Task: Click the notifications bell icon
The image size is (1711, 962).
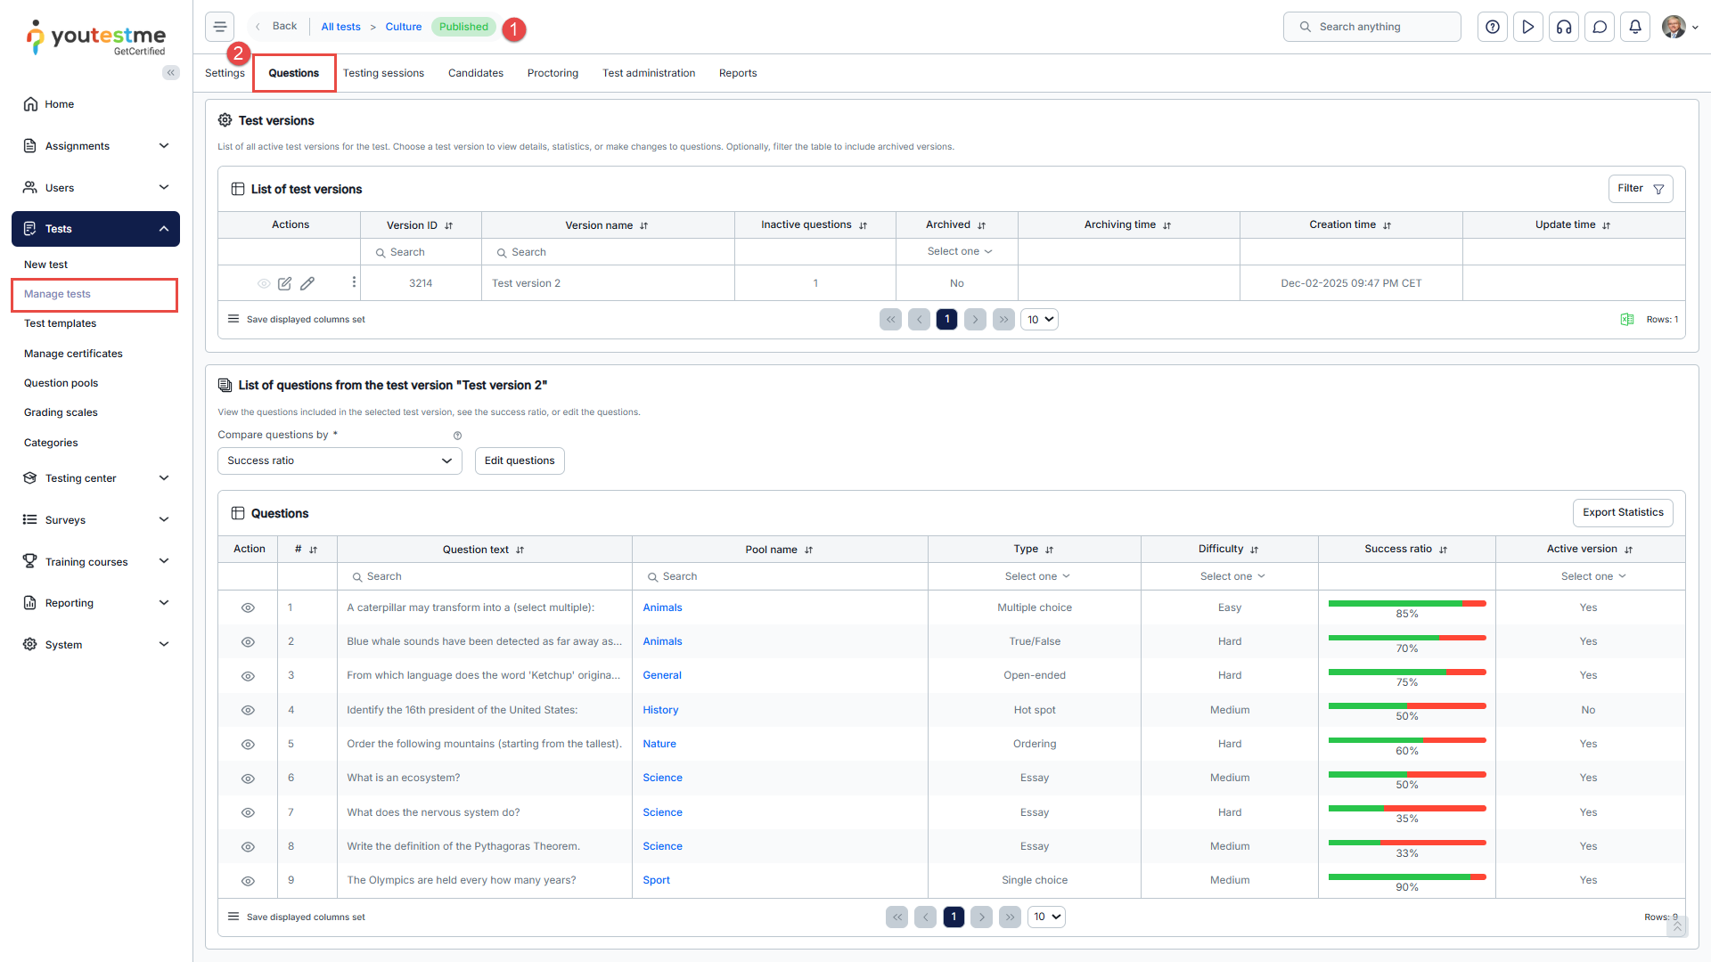Action: point(1635,27)
